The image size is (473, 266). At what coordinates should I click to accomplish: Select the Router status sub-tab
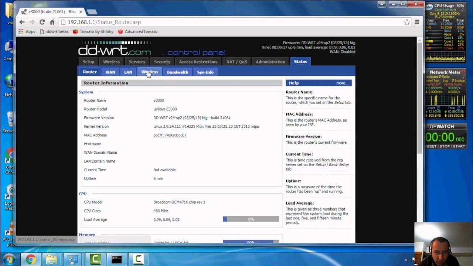(x=89, y=72)
